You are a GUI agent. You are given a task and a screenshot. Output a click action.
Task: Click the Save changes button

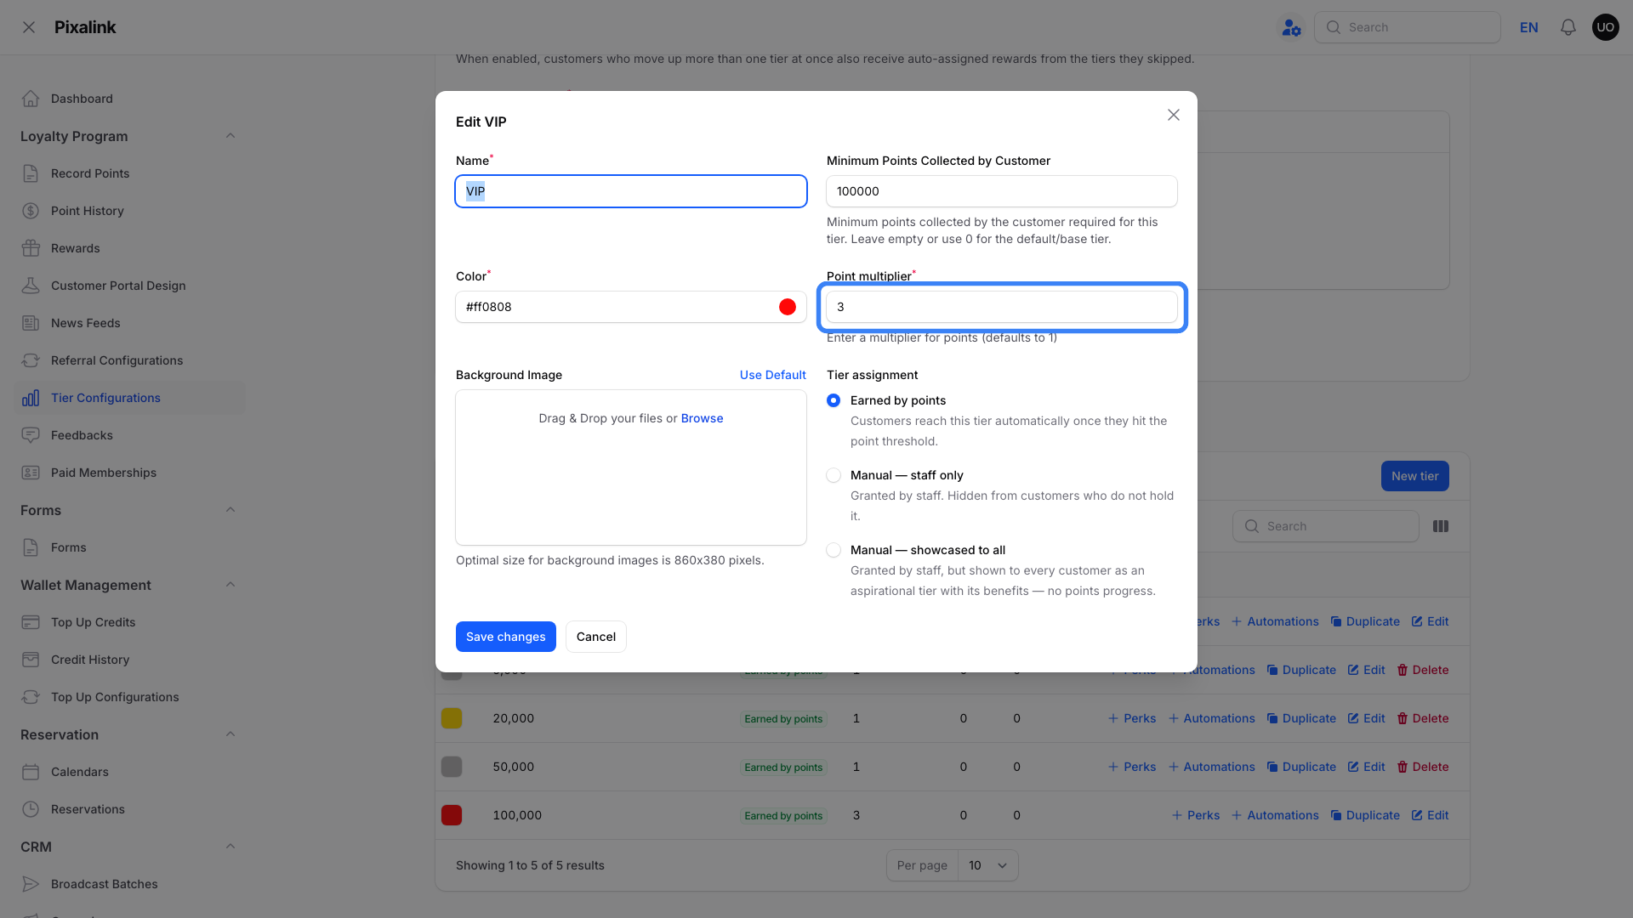pos(506,637)
